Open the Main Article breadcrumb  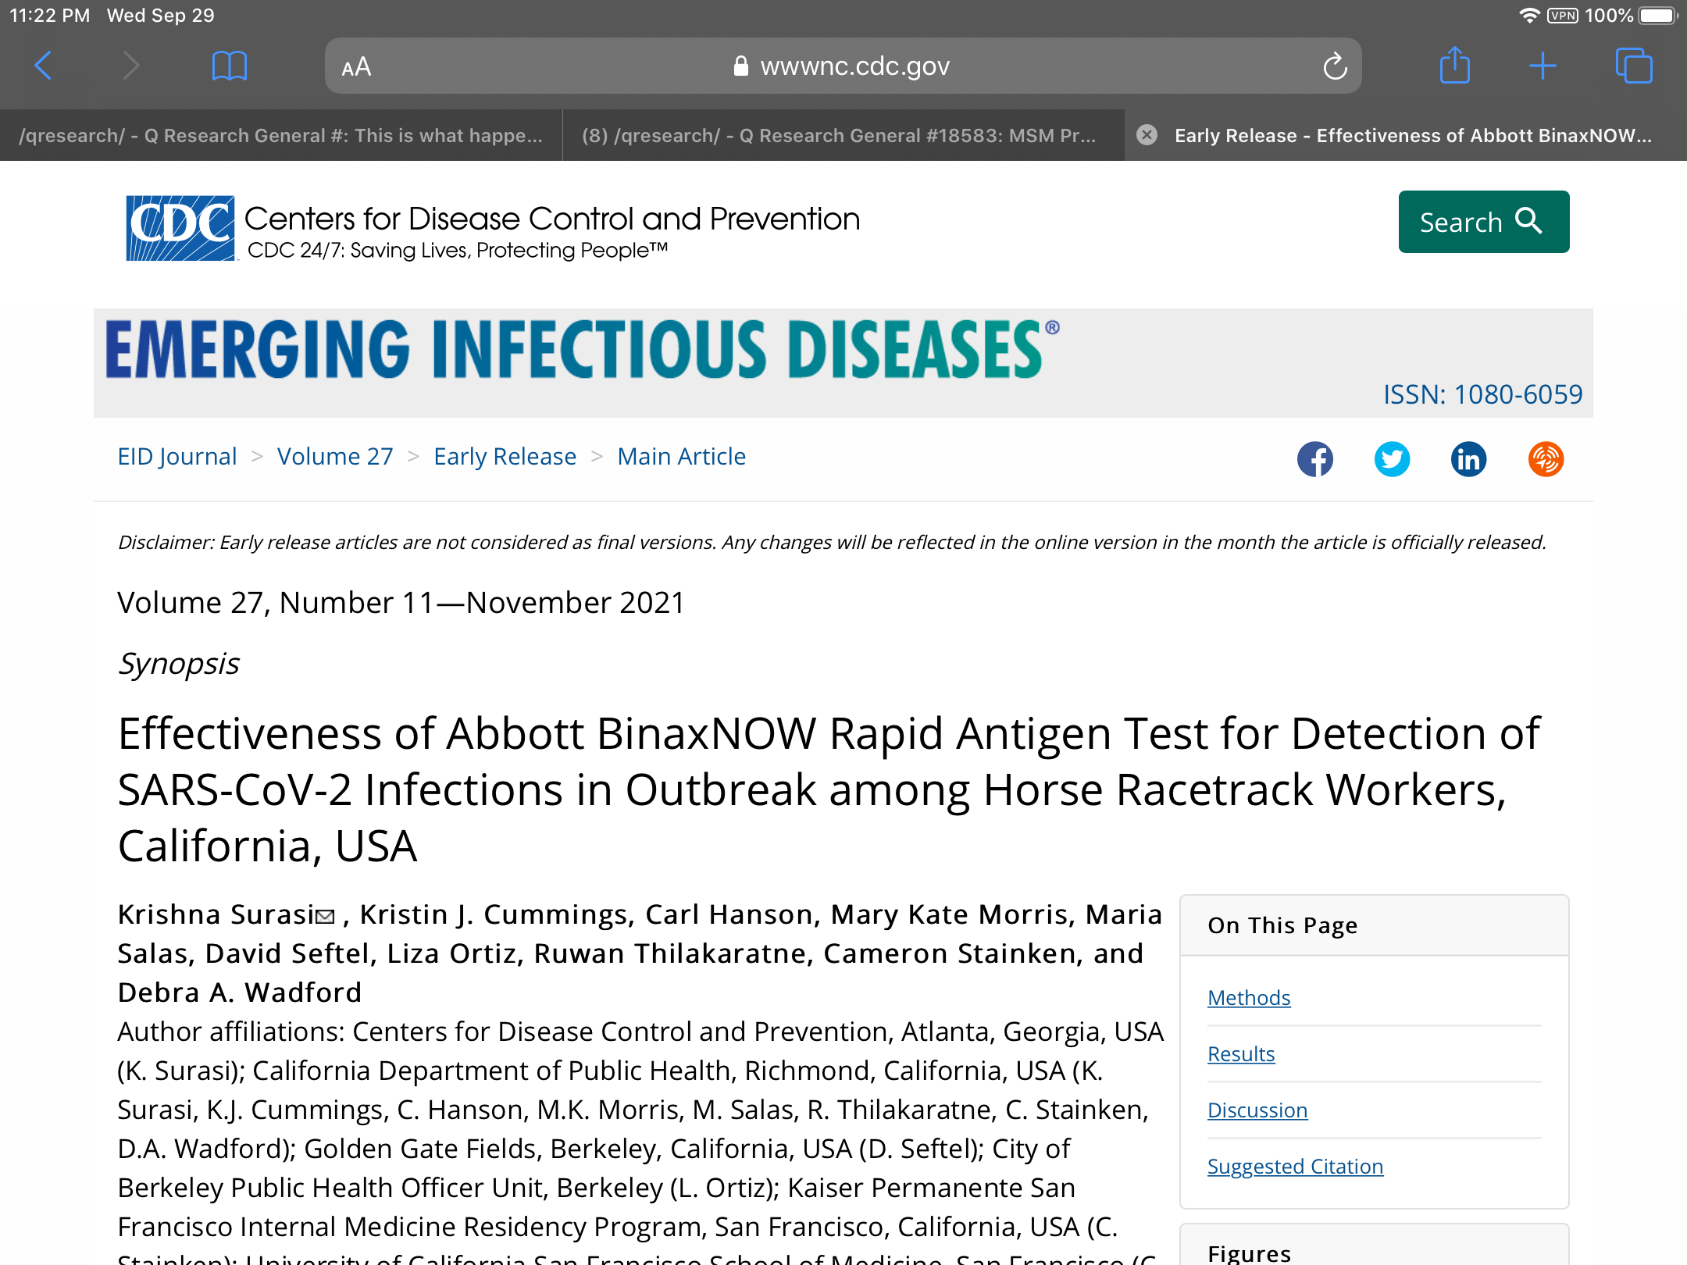(681, 456)
